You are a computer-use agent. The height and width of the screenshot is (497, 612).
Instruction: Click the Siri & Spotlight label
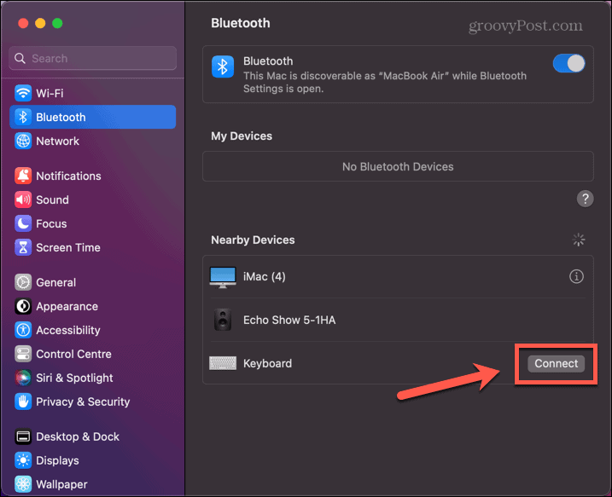pos(74,378)
